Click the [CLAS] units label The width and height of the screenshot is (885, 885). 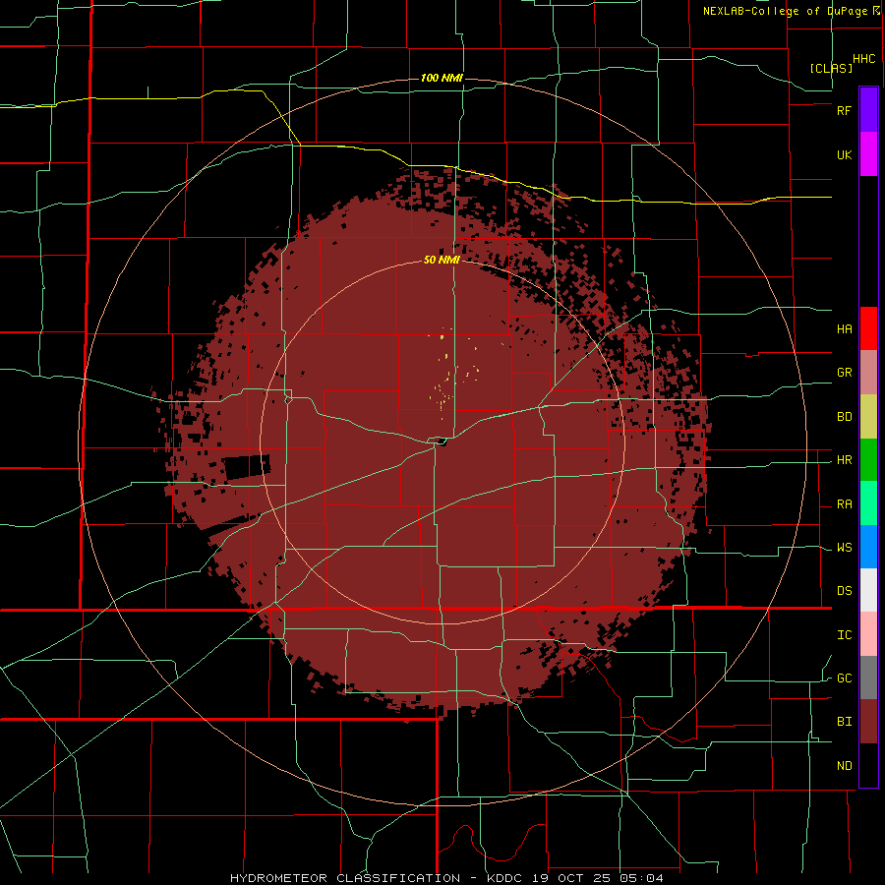(x=831, y=68)
